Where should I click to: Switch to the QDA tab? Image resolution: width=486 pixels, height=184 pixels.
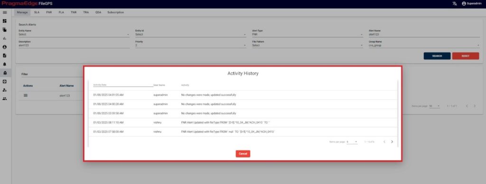tap(98, 12)
